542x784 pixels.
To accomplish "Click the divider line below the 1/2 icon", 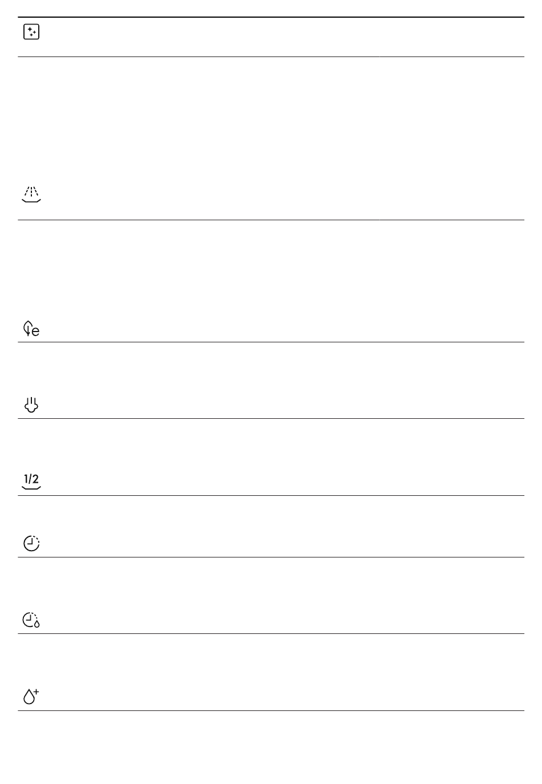I will point(271,495).
